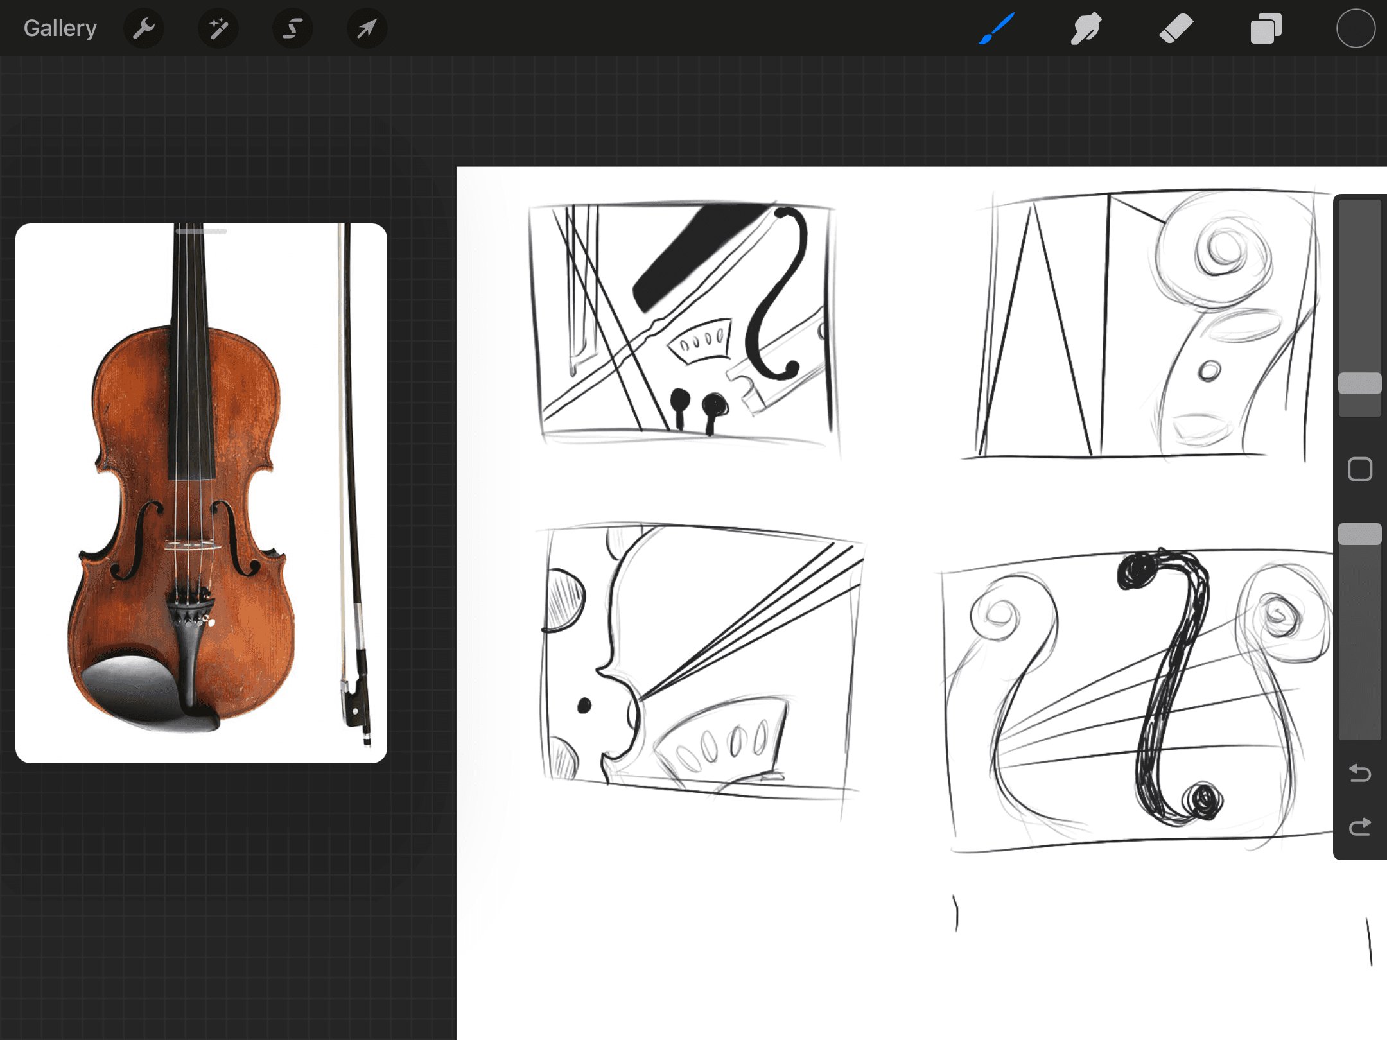Open the active color circle
The image size is (1387, 1040).
click(x=1356, y=28)
